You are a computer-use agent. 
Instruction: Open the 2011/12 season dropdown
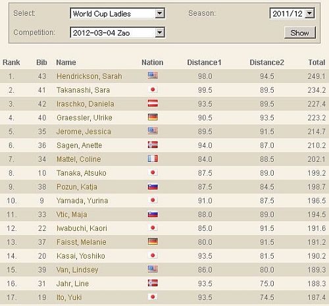(292, 13)
